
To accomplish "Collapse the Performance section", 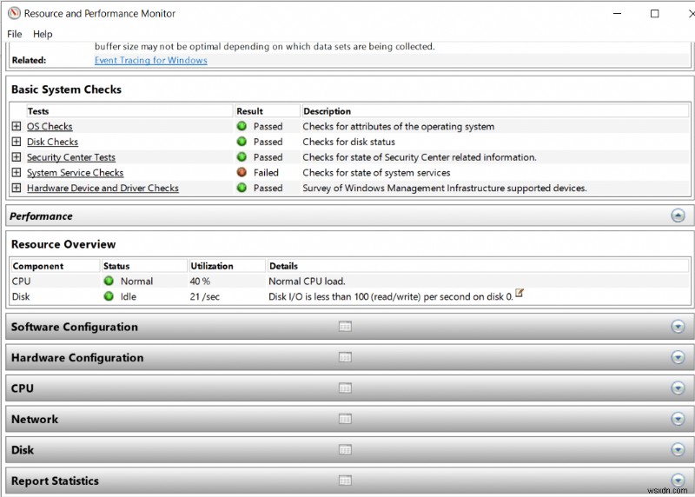I will 678,216.
